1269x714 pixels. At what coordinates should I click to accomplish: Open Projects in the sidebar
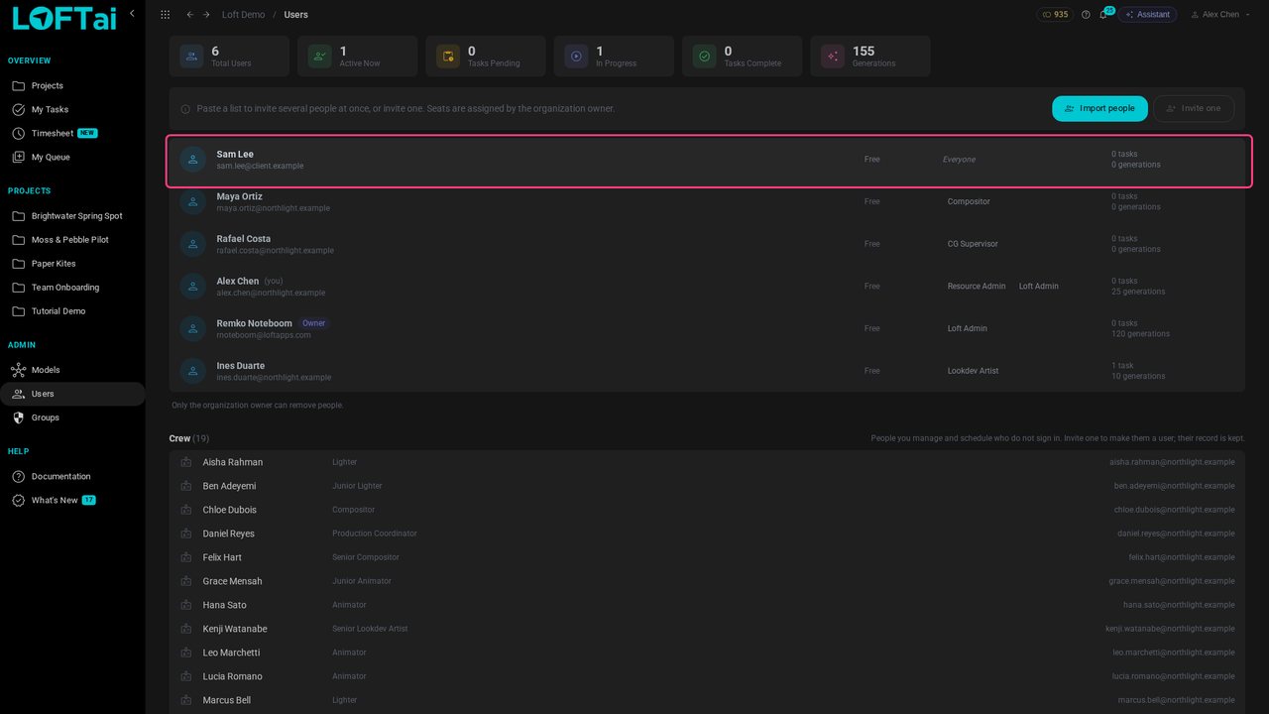coord(72,85)
